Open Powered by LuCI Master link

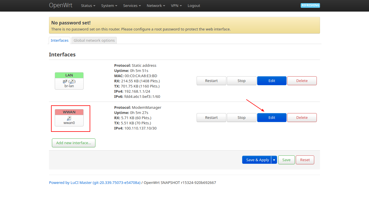click(x=95, y=183)
